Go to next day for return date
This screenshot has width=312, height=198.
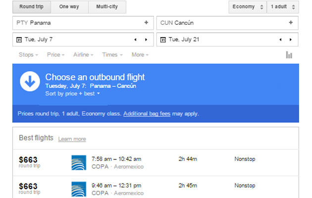click(x=291, y=40)
